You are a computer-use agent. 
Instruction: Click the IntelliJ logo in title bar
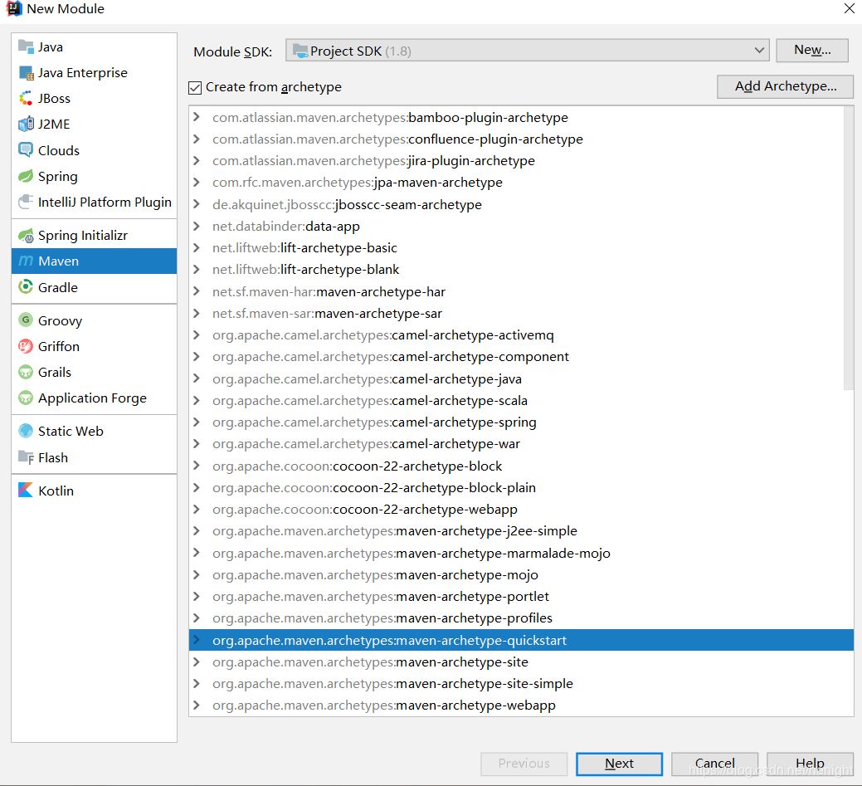[x=14, y=8]
